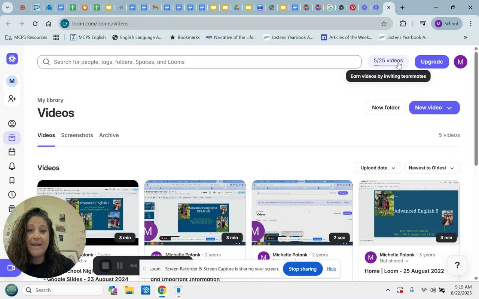479x299 pixels.
Task: Open Chrome's Extensions puzzle icon
Action: (403, 24)
